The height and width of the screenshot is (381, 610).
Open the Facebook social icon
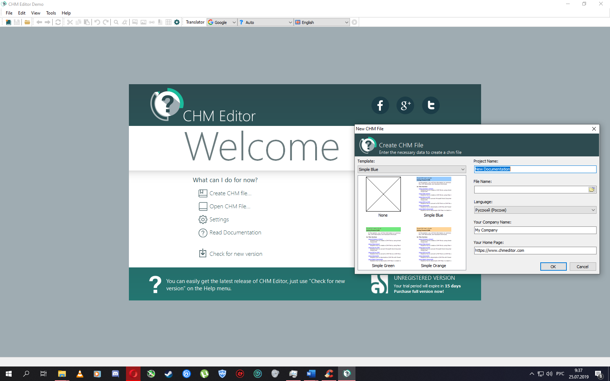click(380, 105)
